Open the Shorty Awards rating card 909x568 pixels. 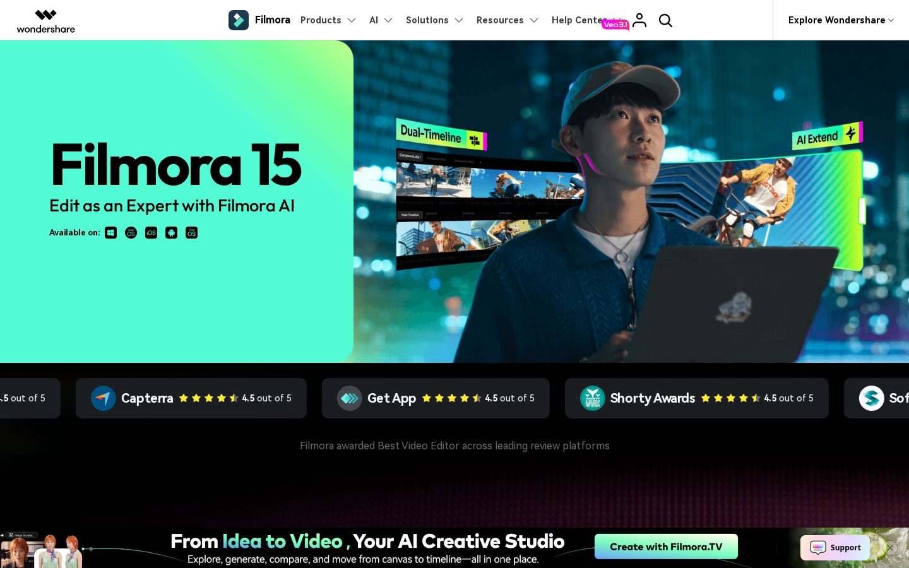(697, 398)
